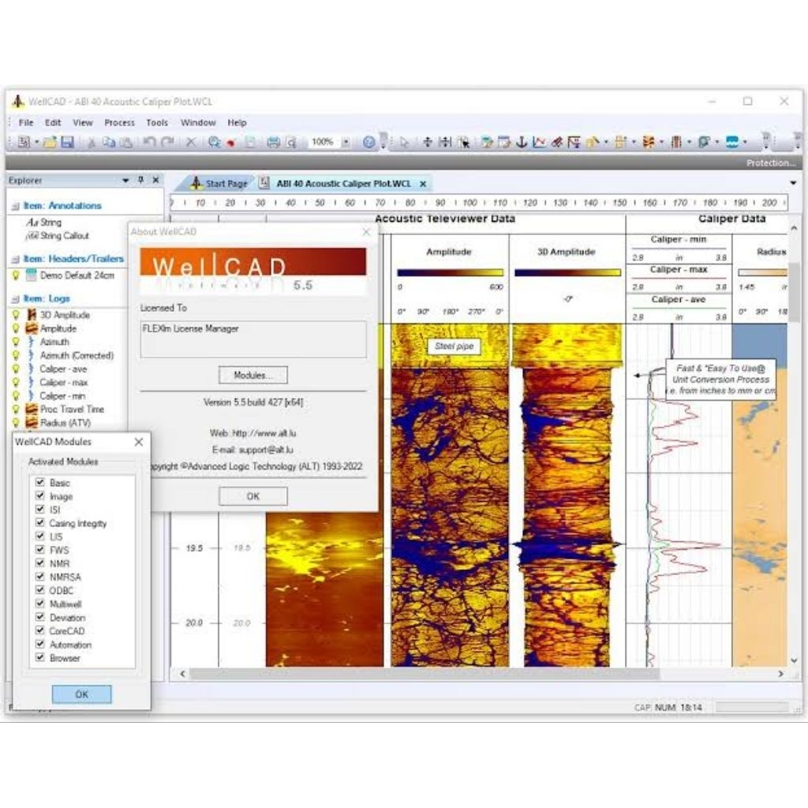Undo the last action
Viewport: 808px width, 808px height.
click(150, 140)
